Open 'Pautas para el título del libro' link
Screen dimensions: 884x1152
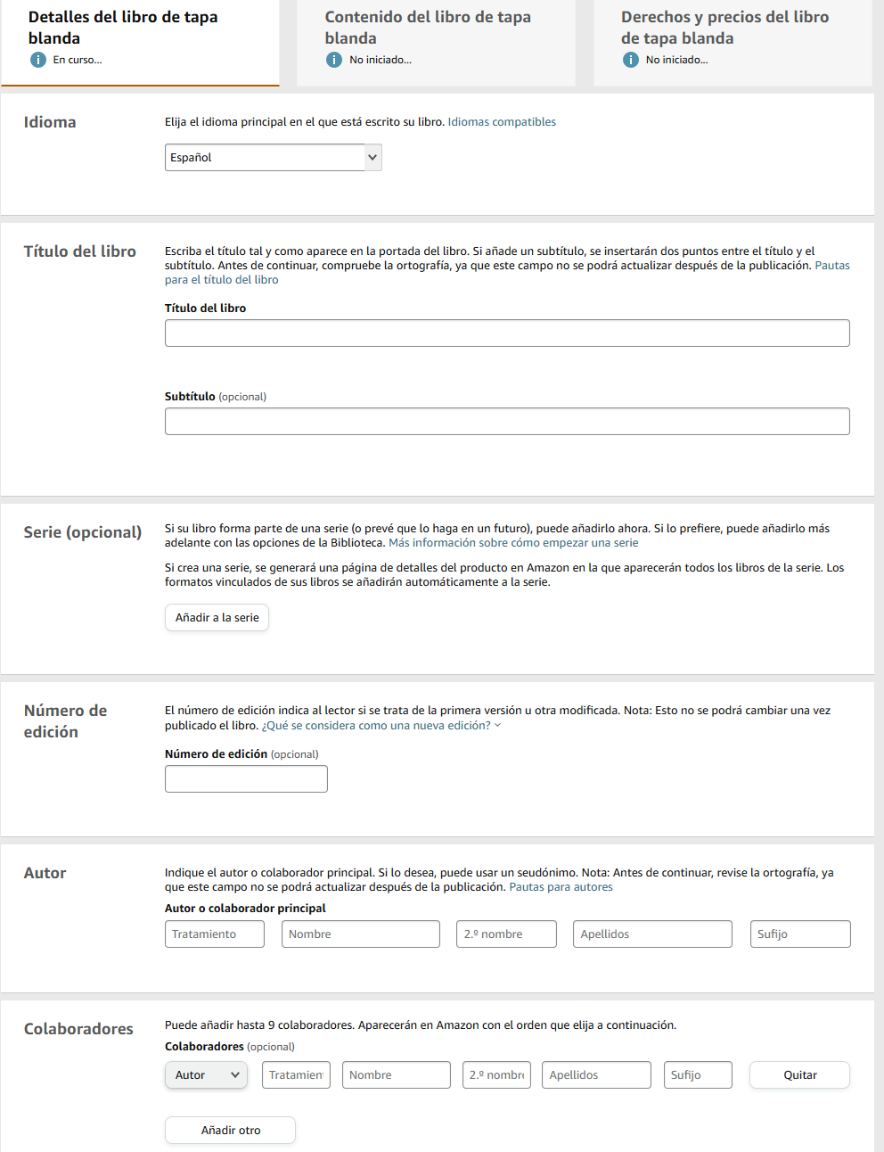click(507, 273)
